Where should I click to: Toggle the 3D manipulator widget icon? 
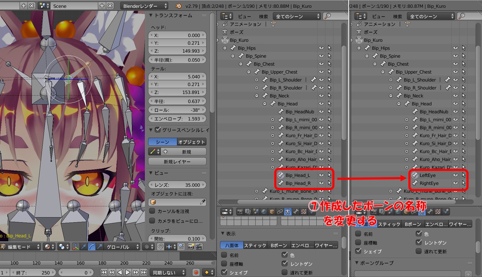[76, 247]
